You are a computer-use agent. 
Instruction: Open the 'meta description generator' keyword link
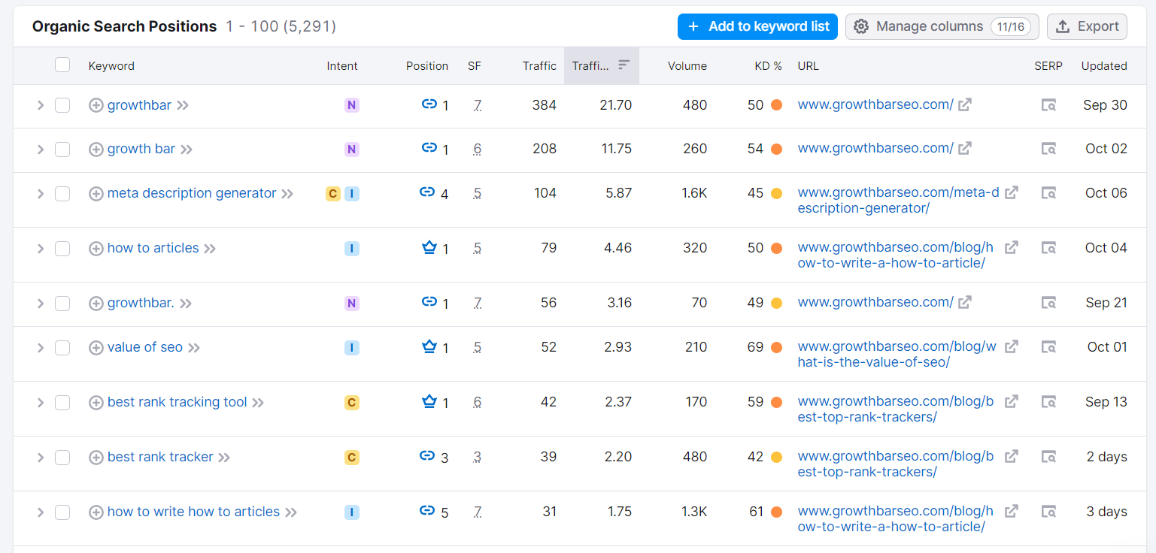(x=192, y=193)
